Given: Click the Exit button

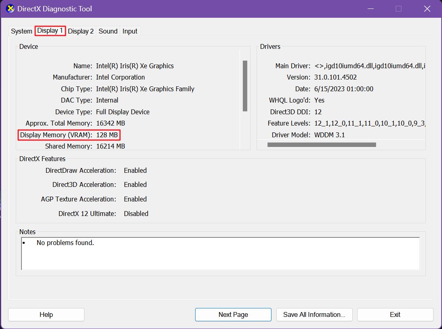Looking at the screenshot, I should point(395,314).
